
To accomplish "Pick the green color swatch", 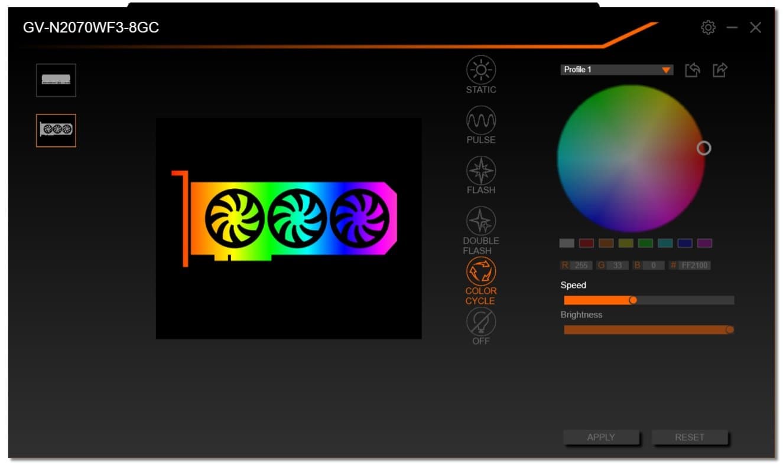I will [645, 243].
